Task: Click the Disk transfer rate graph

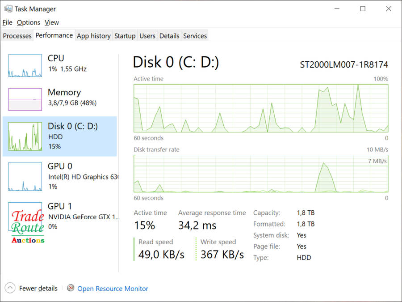Action: point(261,174)
